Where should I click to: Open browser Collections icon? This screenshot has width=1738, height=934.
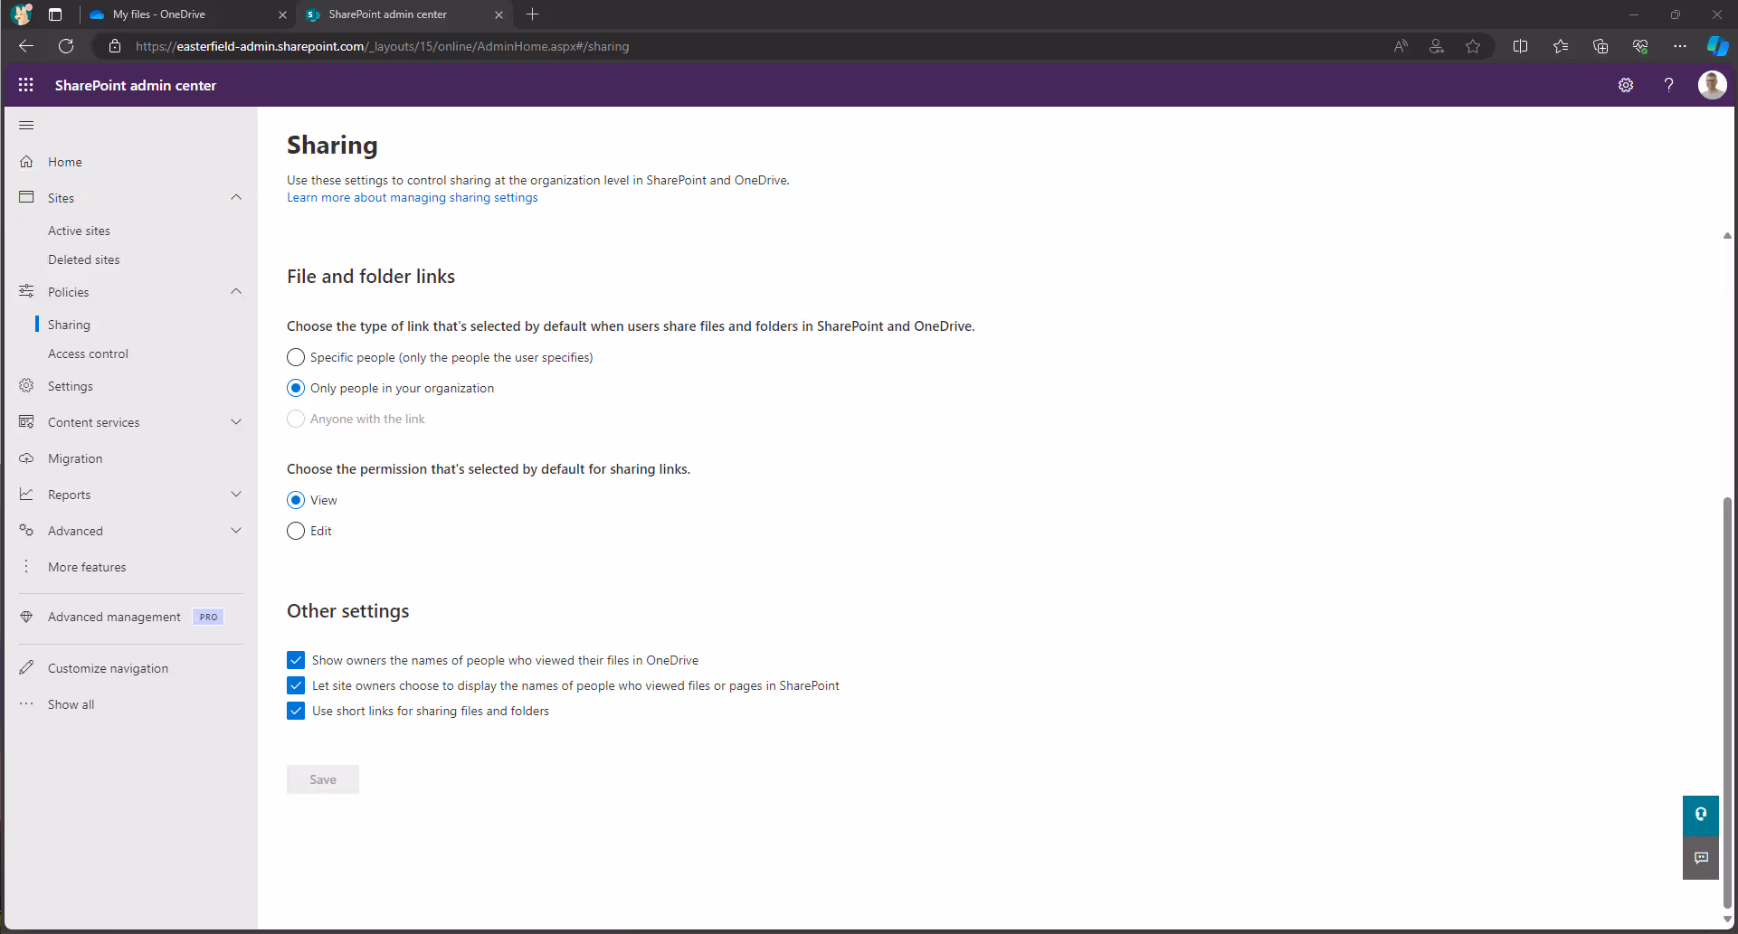[1600, 46]
